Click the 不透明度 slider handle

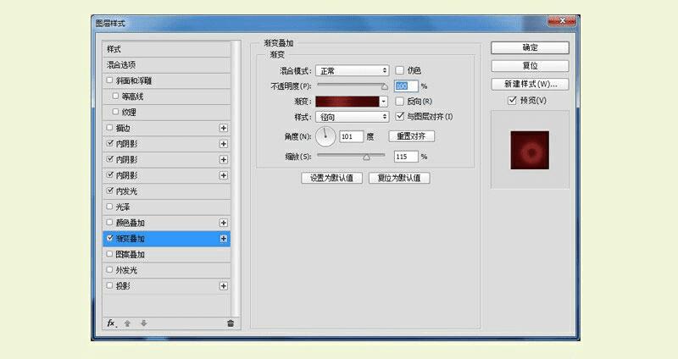(x=385, y=87)
